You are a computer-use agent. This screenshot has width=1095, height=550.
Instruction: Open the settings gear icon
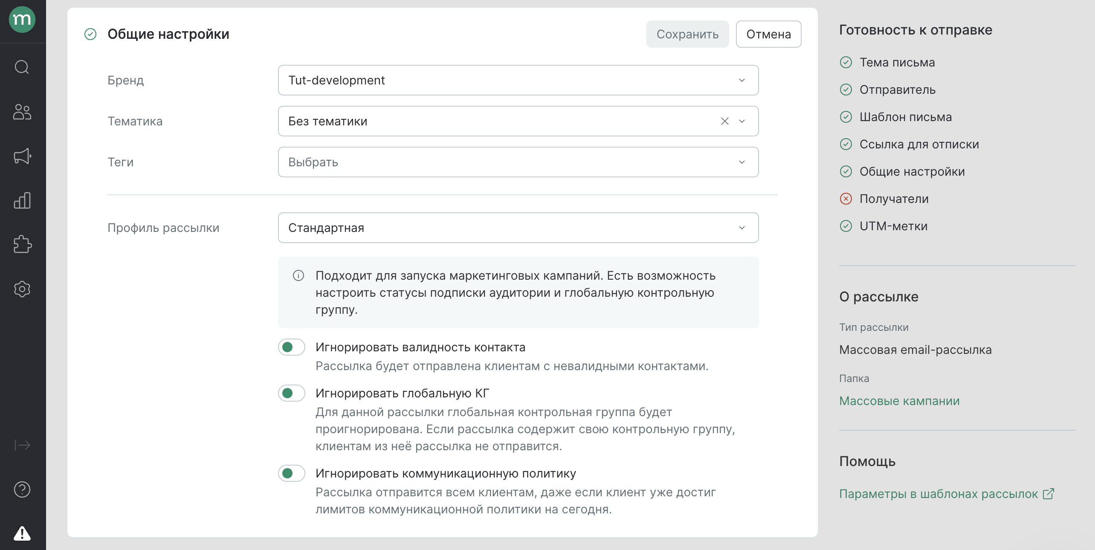22,289
